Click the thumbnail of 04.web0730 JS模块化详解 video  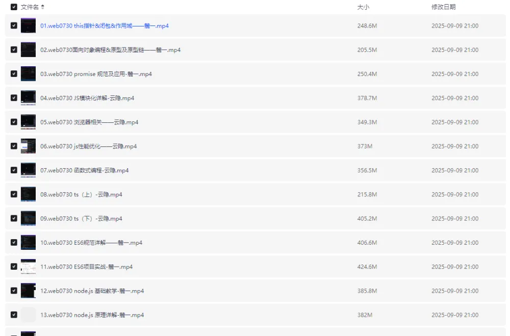pyautogui.click(x=28, y=98)
